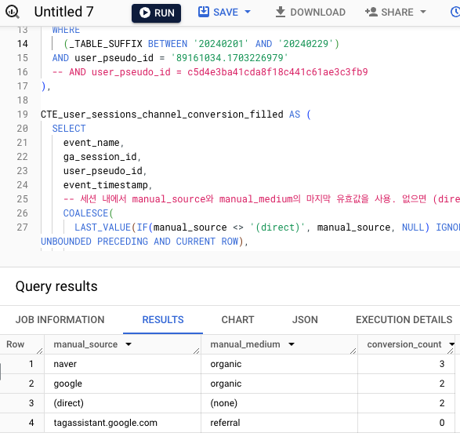Place cursor on the _TABLE_SUFFIX BETWEEN line

pyautogui.click(x=201, y=44)
